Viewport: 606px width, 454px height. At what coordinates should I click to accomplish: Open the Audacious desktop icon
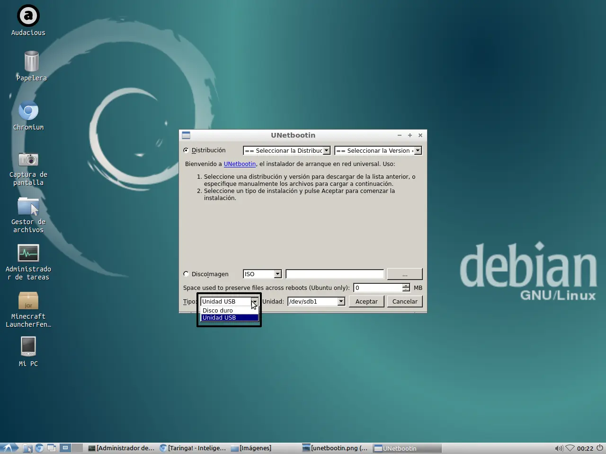[28, 21]
